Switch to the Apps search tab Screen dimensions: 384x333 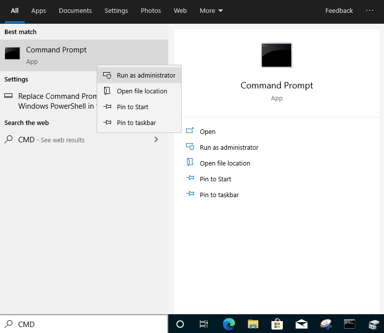coord(38,11)
